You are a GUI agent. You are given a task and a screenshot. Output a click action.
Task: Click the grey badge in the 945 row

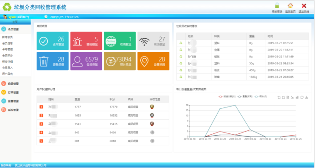coord(152,132)
